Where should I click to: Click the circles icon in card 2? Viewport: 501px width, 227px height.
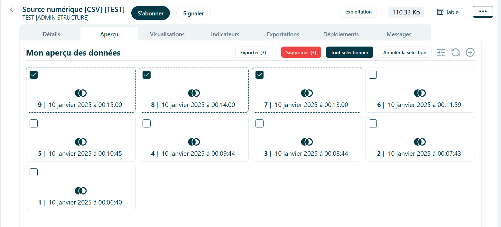coord(420,142)
